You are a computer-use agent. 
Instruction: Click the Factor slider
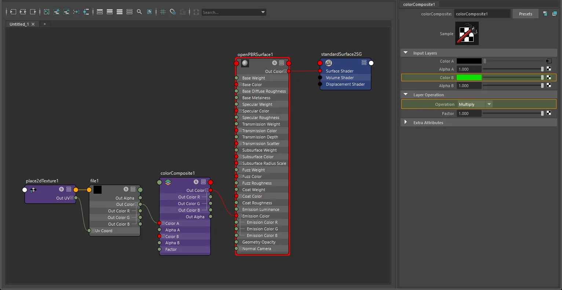click(513, 113)
